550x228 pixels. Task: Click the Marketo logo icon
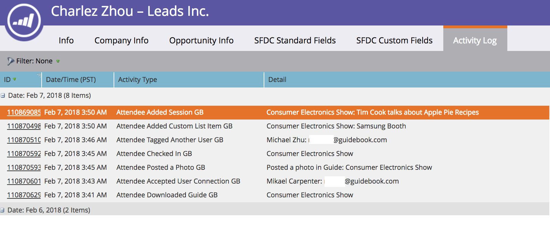pos(24,21)
